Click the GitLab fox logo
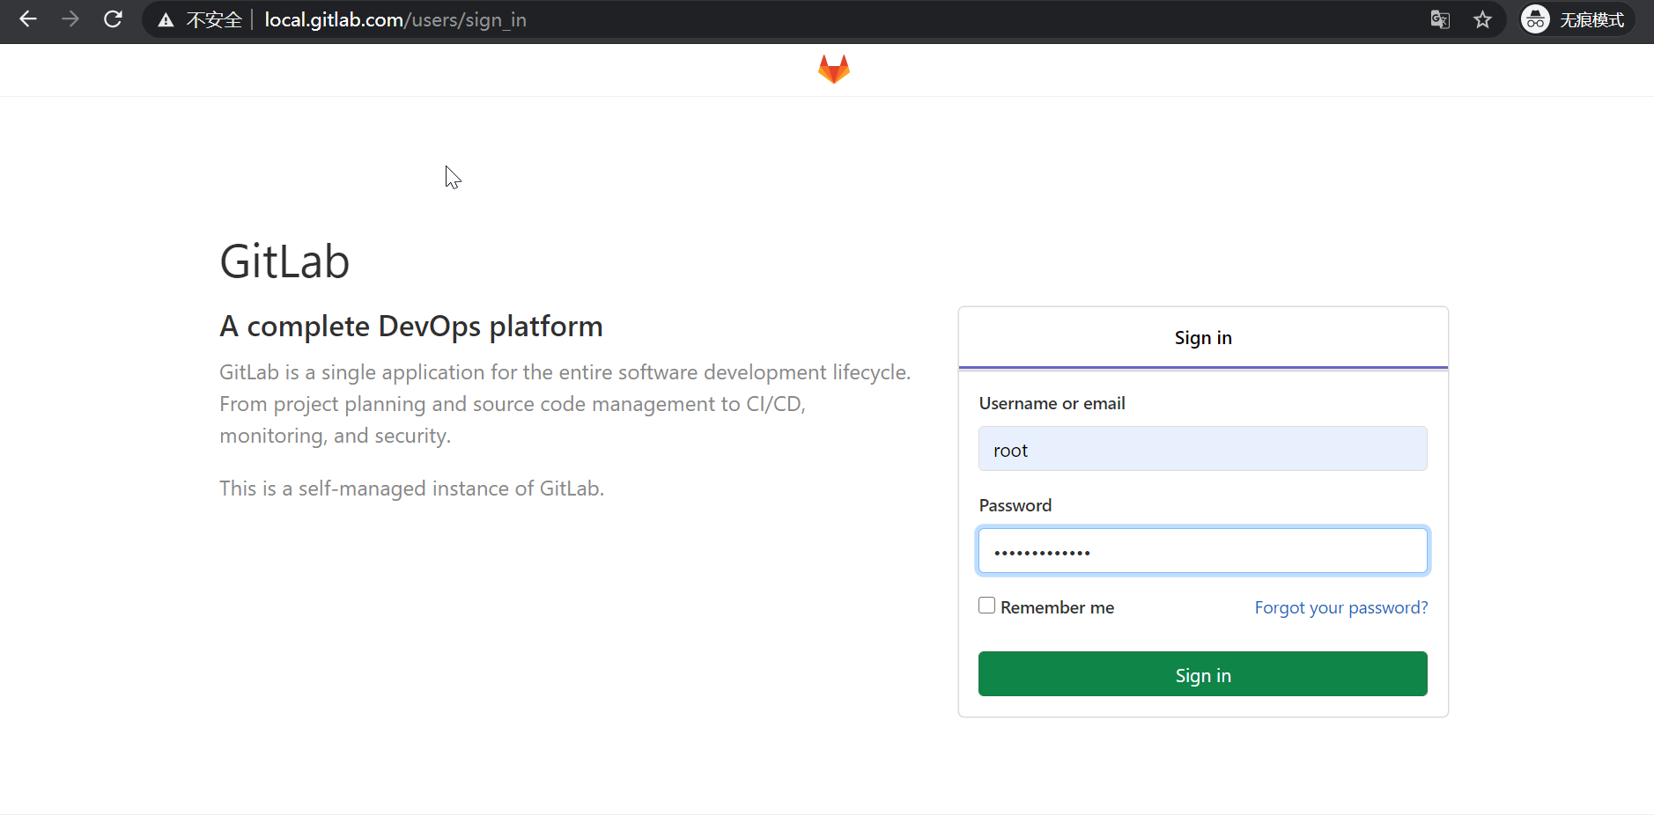1654x830 pixels. click(x=833, y=70)
